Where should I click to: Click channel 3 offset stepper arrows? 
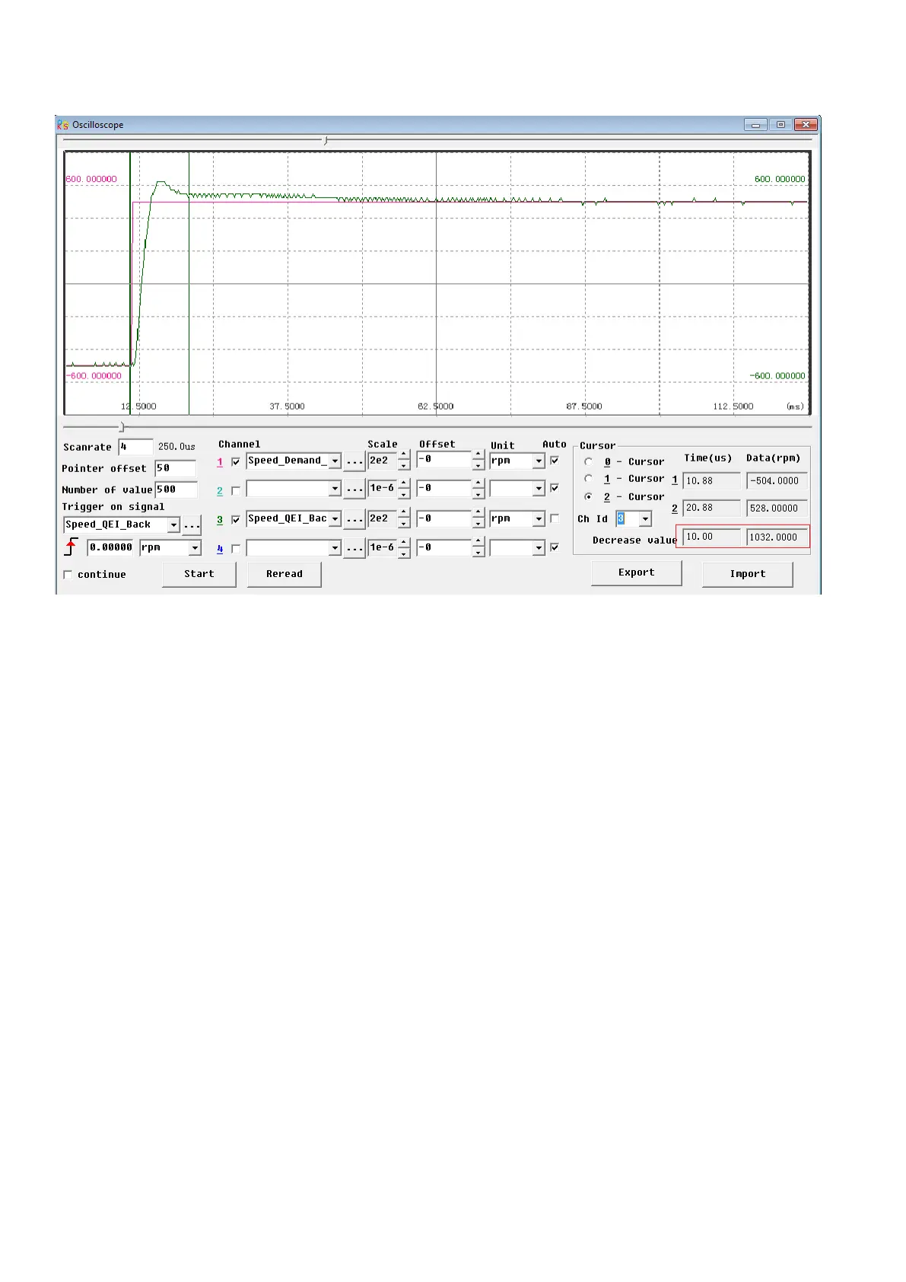(x=478, y=519)
